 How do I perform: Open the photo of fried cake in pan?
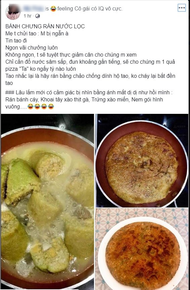pos(142,161)
